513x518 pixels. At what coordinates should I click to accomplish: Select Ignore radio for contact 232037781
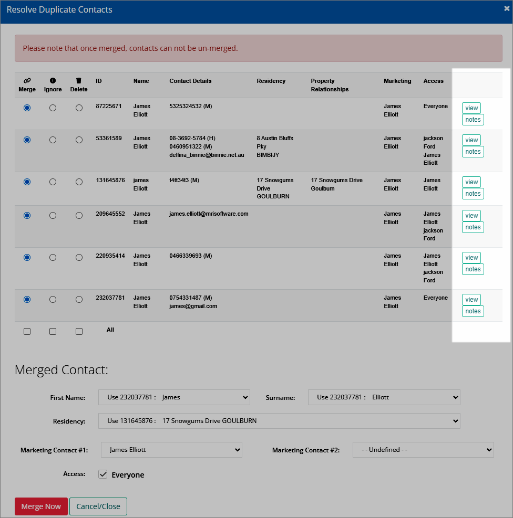[x=53, y=300]
